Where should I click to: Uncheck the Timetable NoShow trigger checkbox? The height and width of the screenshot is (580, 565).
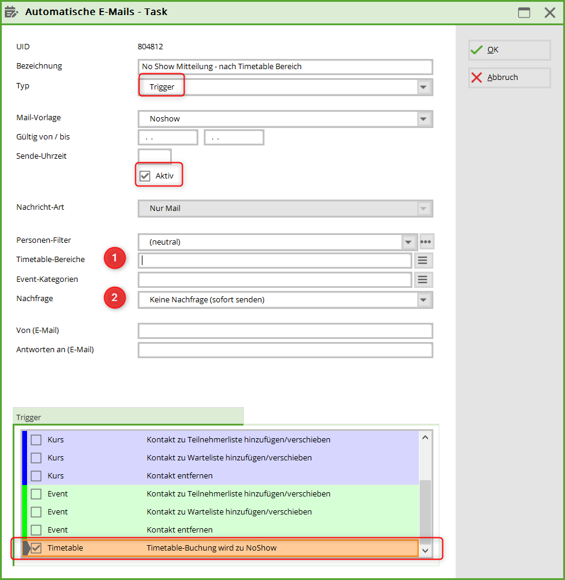click(x=36, y=548)
